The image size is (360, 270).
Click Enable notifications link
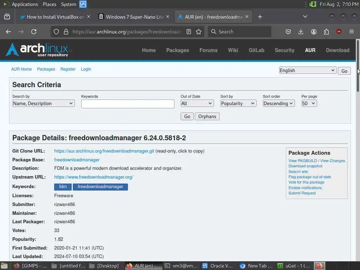305,188
